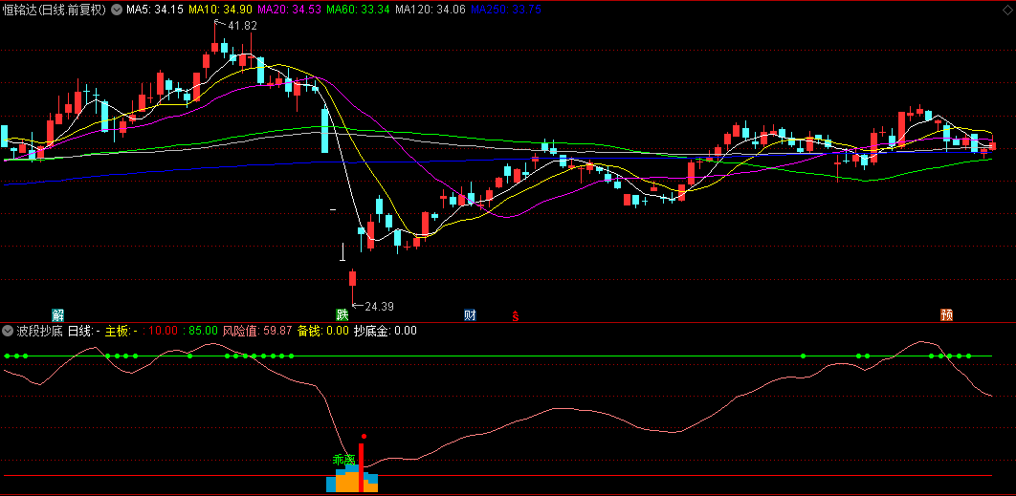Click the red dot signal above red bar
Viewport: 1016px width, 496px height.
tap(364, 437)
